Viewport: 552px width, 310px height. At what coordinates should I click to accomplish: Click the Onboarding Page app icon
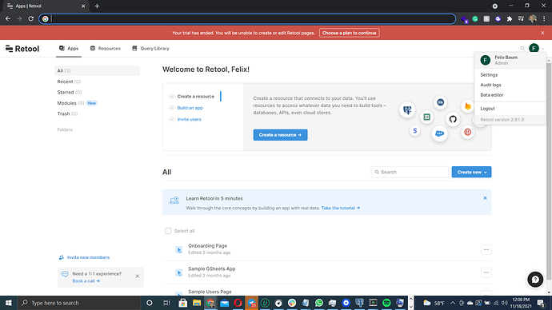[179, 249]
